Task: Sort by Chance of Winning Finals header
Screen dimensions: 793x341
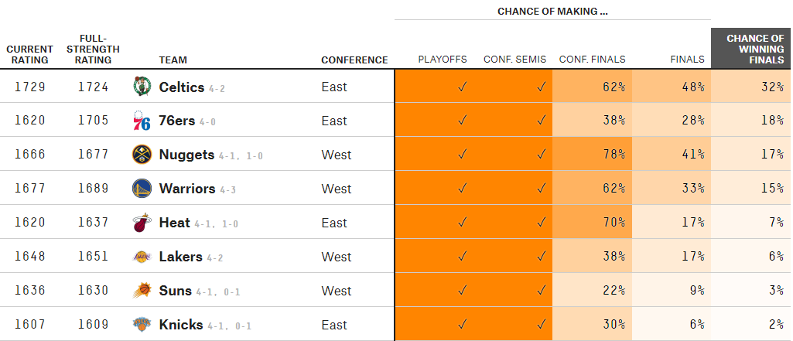Action: click(x=751, y=49)
